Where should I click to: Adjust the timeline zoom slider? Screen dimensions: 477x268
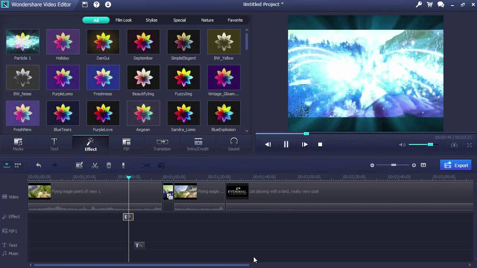point(393,165)
